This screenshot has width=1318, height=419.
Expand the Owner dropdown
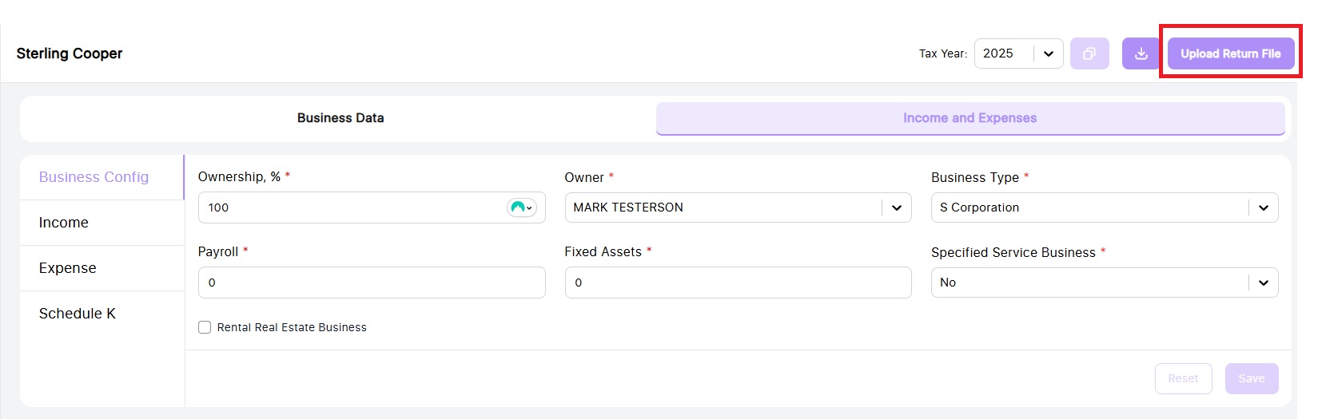(896, 208)
